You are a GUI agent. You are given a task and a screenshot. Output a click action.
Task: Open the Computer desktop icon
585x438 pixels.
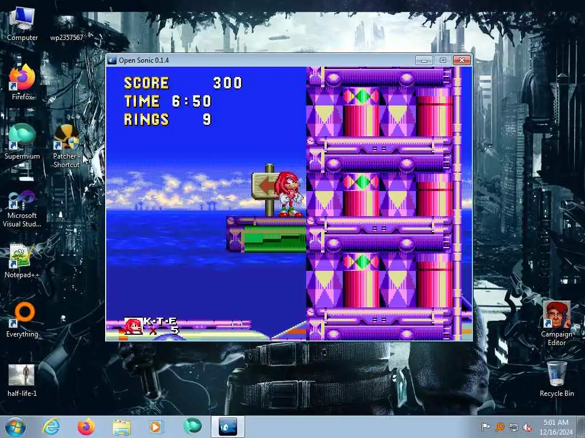[x=22, y=24]
